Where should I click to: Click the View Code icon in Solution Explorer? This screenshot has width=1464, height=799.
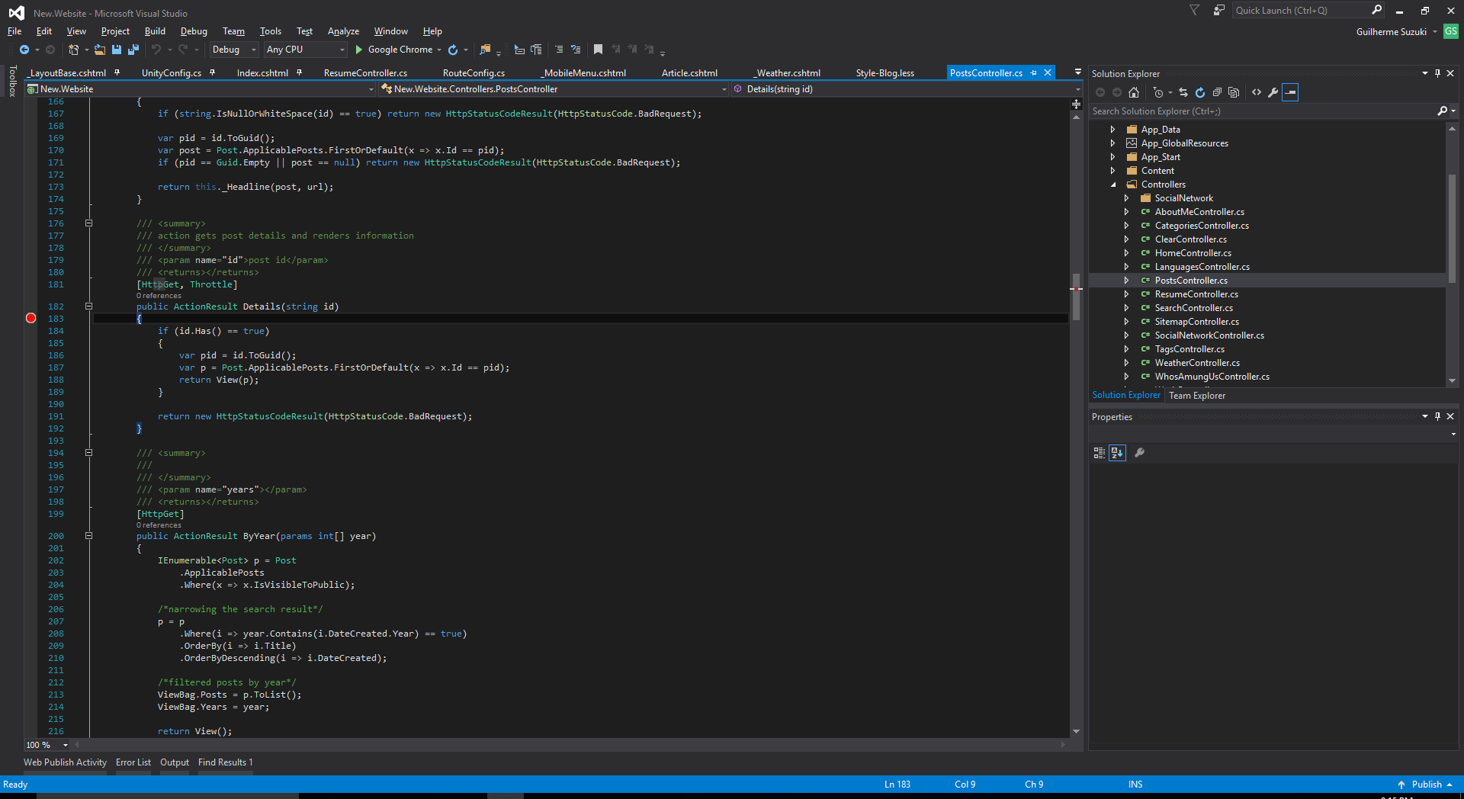1257,92
